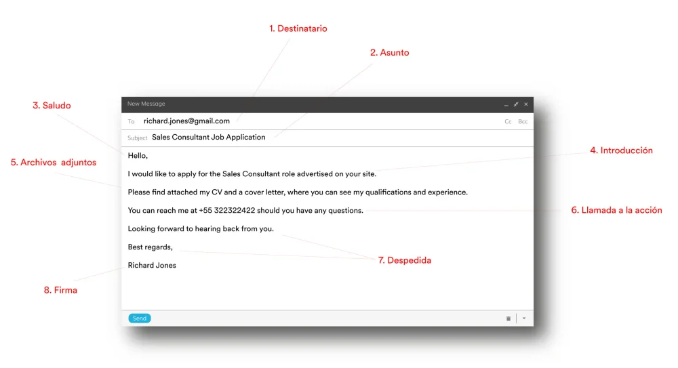
Task: Click the '7. Despedida' annotation label
Action: click(x=404, y=260)
